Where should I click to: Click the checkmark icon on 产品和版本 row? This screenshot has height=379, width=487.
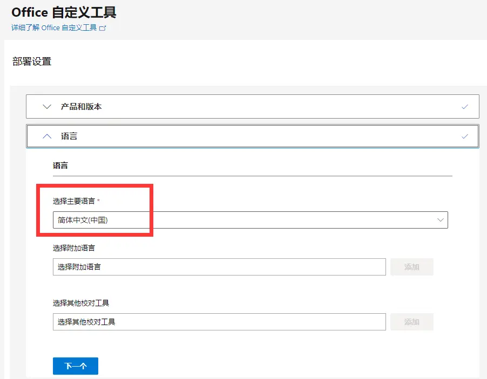coord(465,107)
